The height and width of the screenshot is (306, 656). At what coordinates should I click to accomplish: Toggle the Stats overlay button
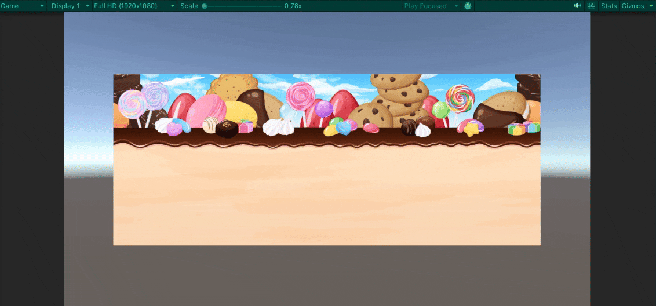pos(608,6)
